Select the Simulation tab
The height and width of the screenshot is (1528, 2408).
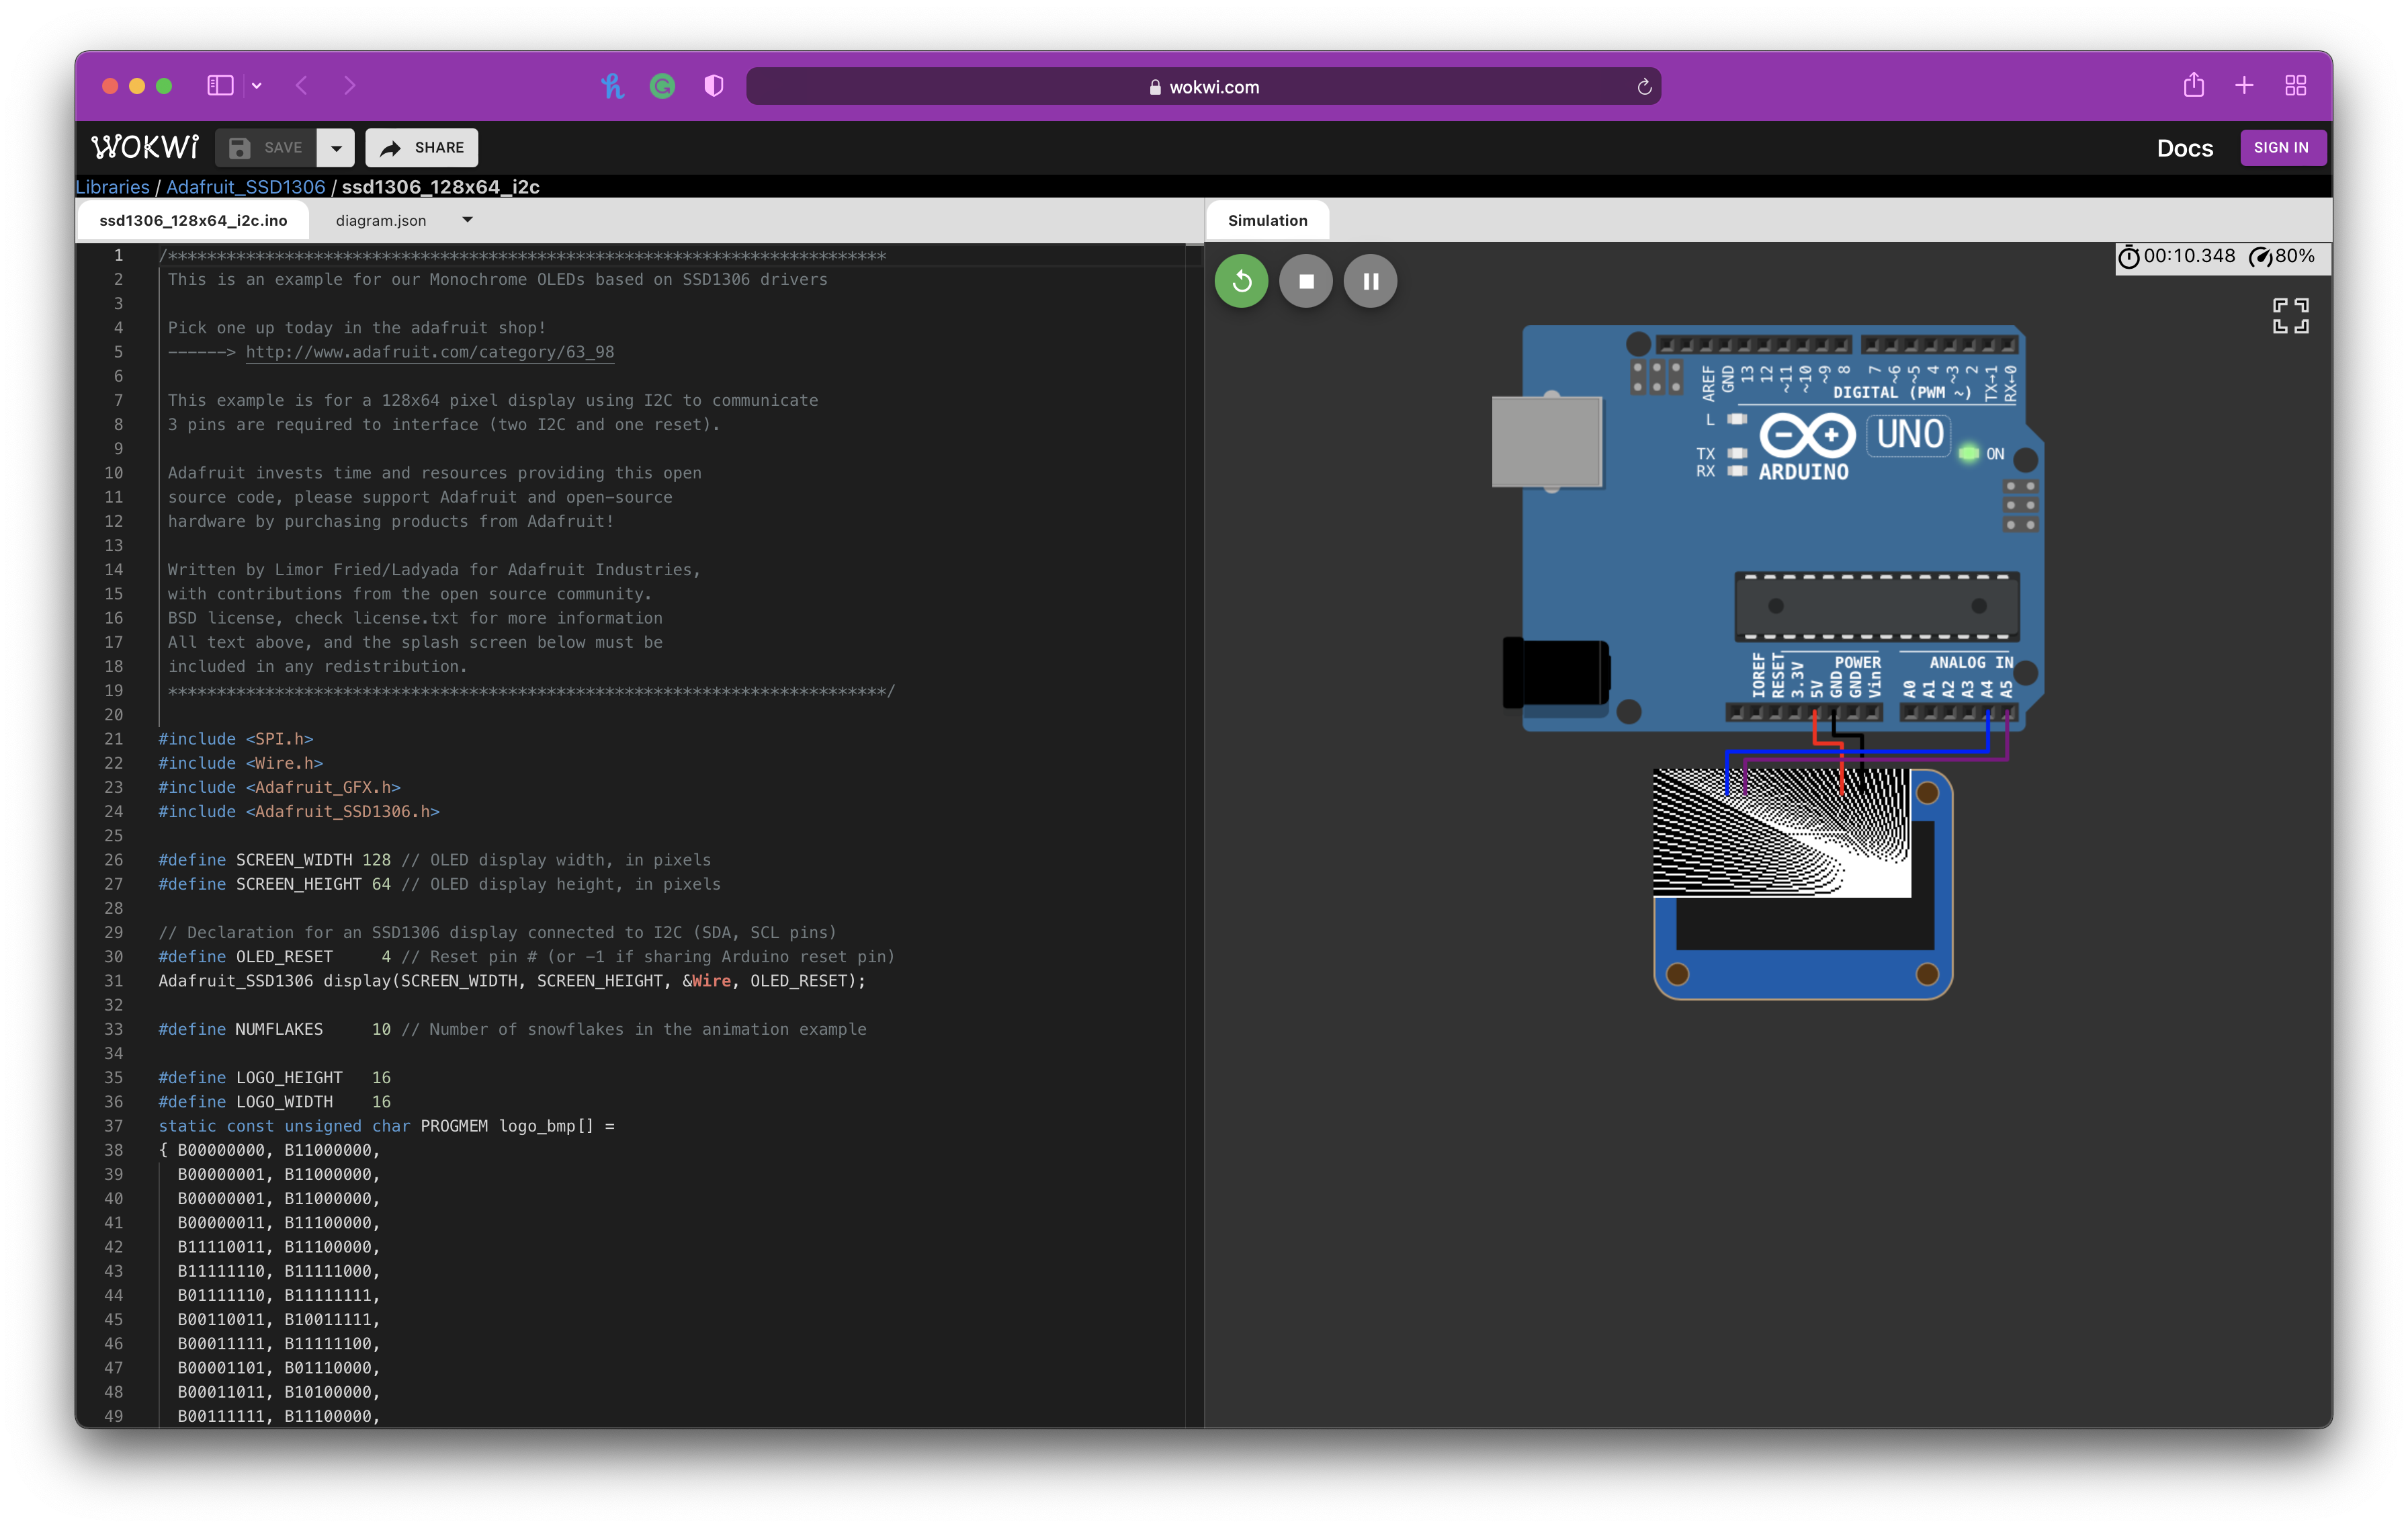click(1267, 220)
